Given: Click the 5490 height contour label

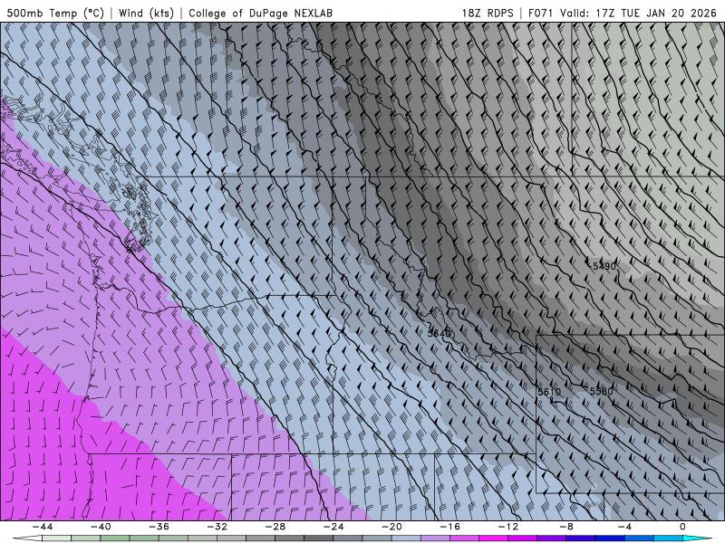Looking at the screenshot, I should [604, 266].
